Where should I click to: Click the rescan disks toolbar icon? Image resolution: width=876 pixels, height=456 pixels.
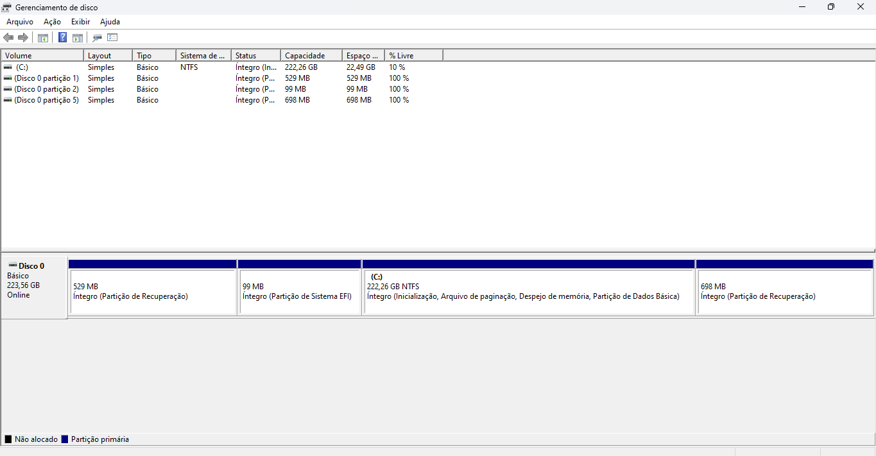98,38
